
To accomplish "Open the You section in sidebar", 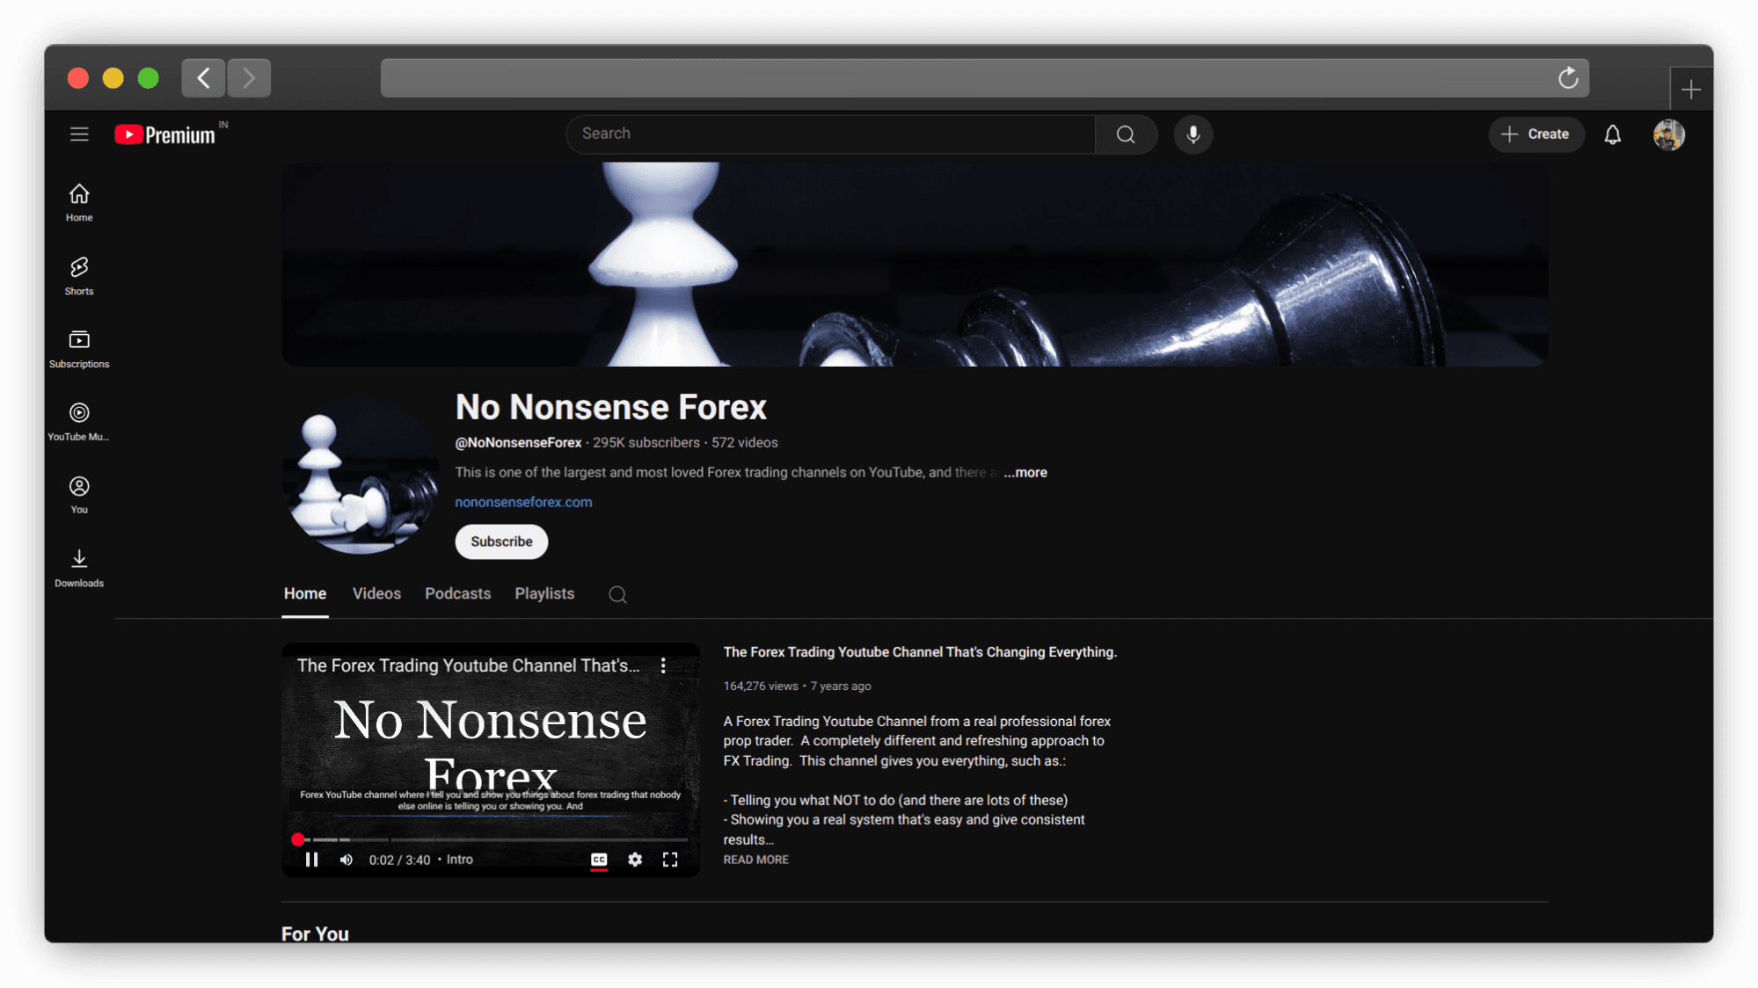I will [79, 495].
